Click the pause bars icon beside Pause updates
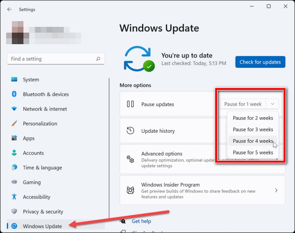Viewport: 295px width, 233px height. pos(130,104)
